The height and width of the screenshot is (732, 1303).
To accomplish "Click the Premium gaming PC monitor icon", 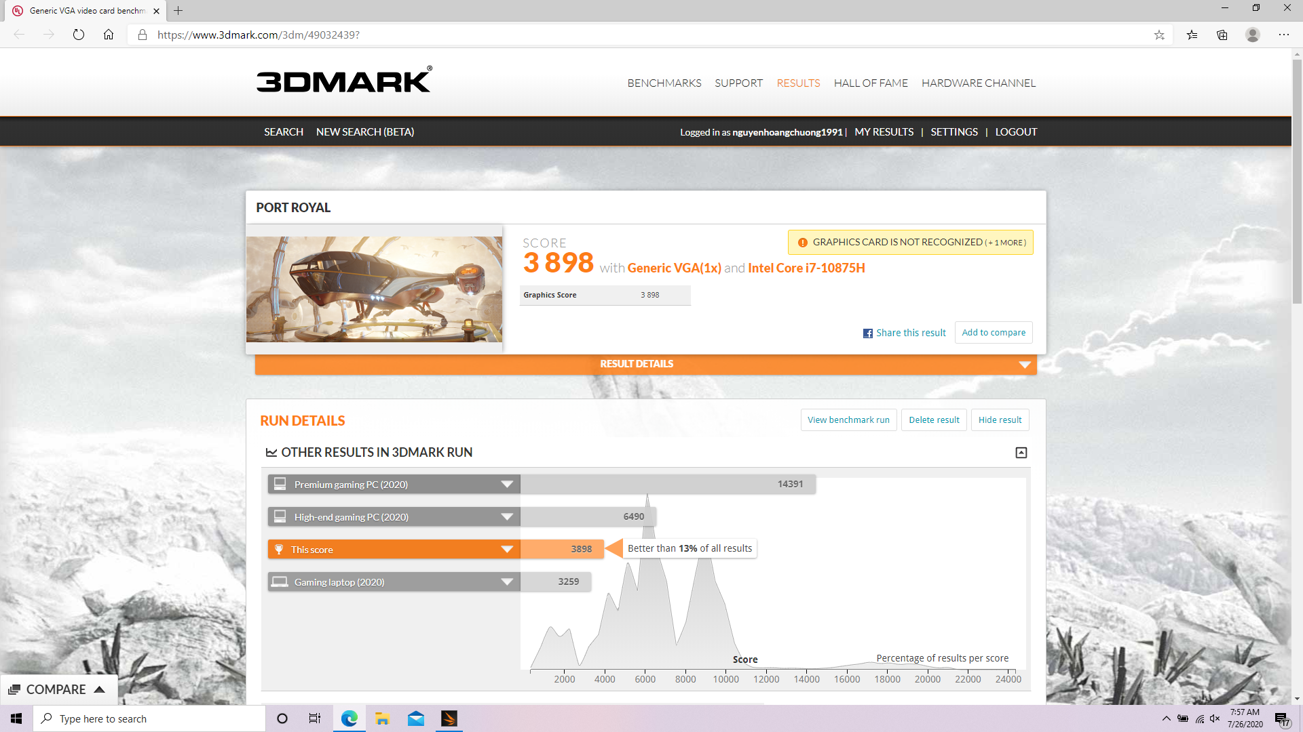I will (280, 484).
